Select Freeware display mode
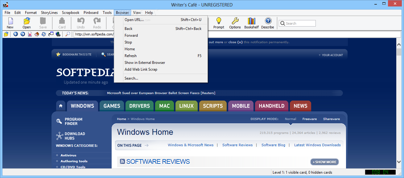This screenshot has width=404, height=178. point(309,119)
